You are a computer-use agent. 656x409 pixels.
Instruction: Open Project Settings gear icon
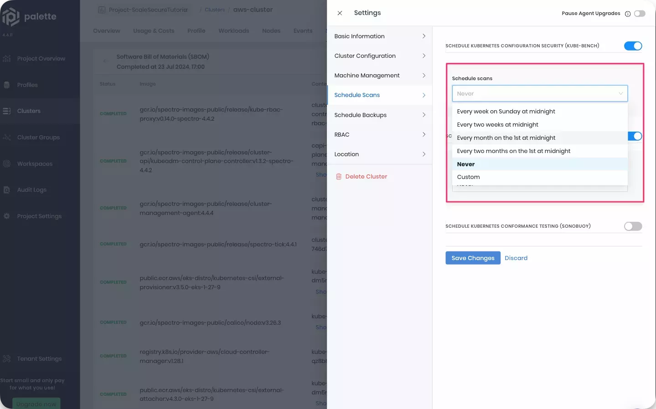(x=7, y=216)
